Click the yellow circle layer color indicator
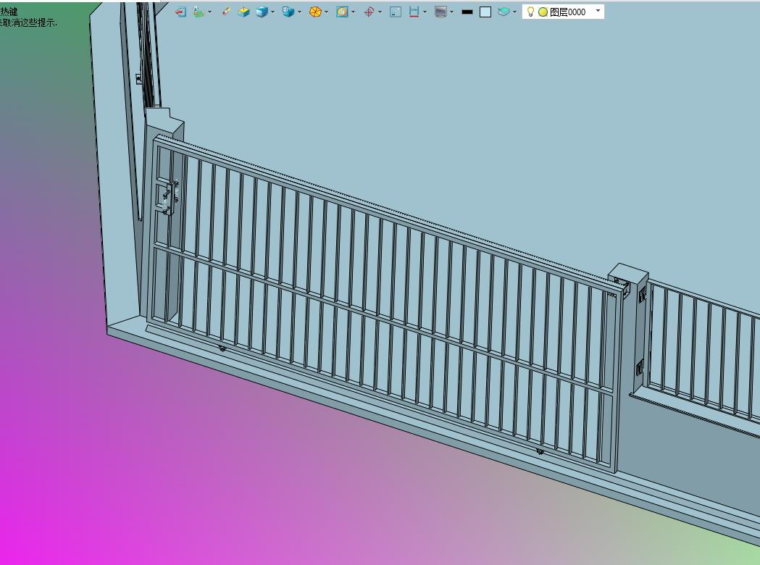The width and height of the screenshot is (760, 565). coord(543,12)
